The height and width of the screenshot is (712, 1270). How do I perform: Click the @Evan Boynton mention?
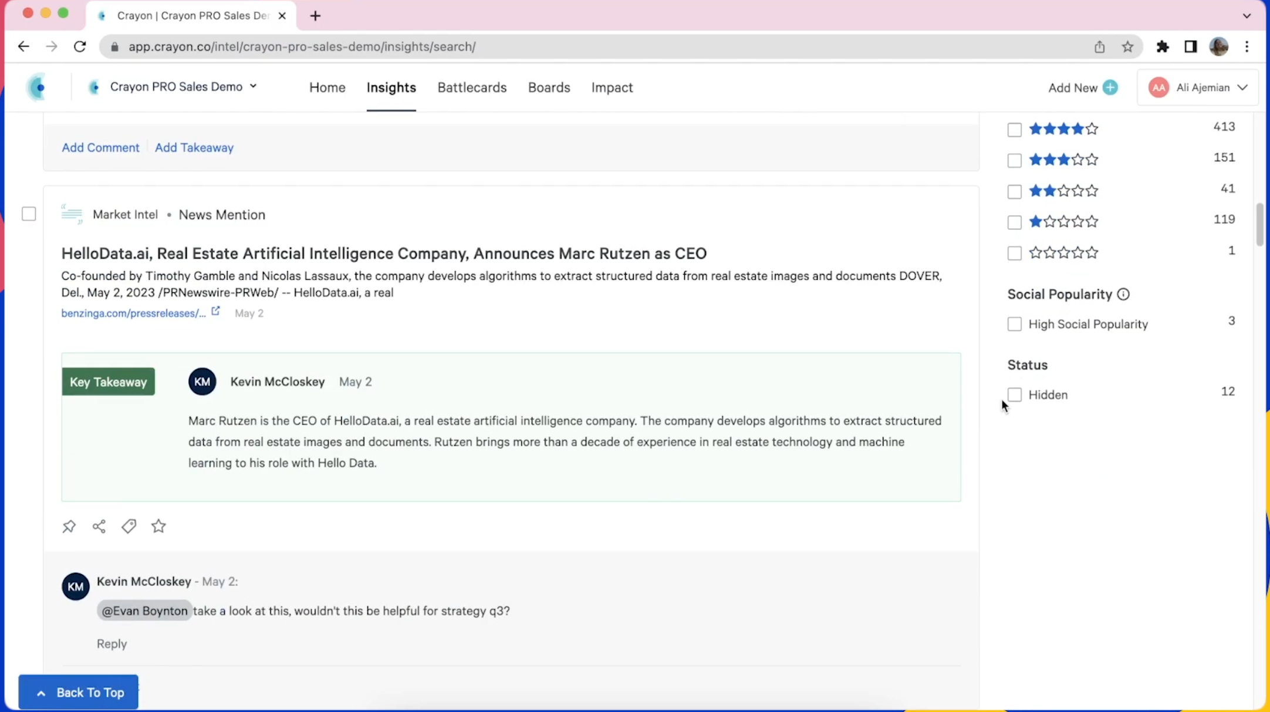(x=144, y=611)
